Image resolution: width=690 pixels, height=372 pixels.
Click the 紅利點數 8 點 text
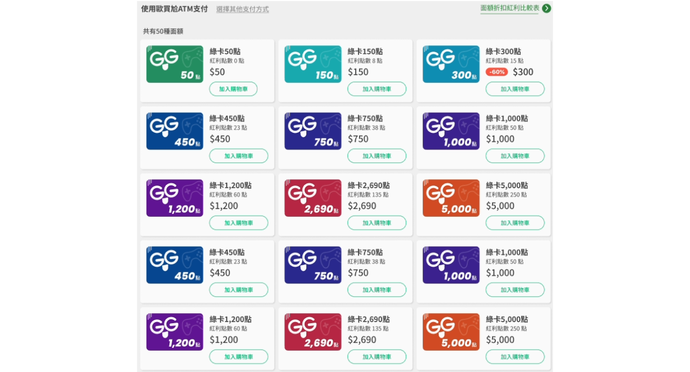coord(365,61)
